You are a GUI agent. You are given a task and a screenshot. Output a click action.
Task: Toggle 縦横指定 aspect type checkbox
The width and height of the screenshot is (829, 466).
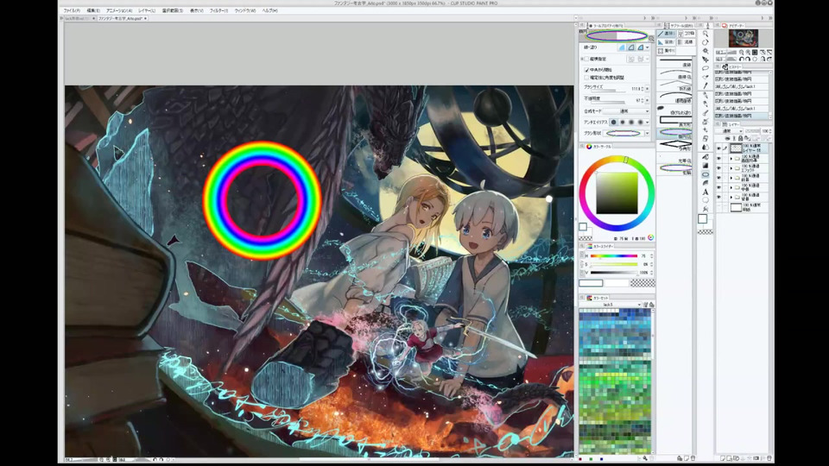point(586,59)
